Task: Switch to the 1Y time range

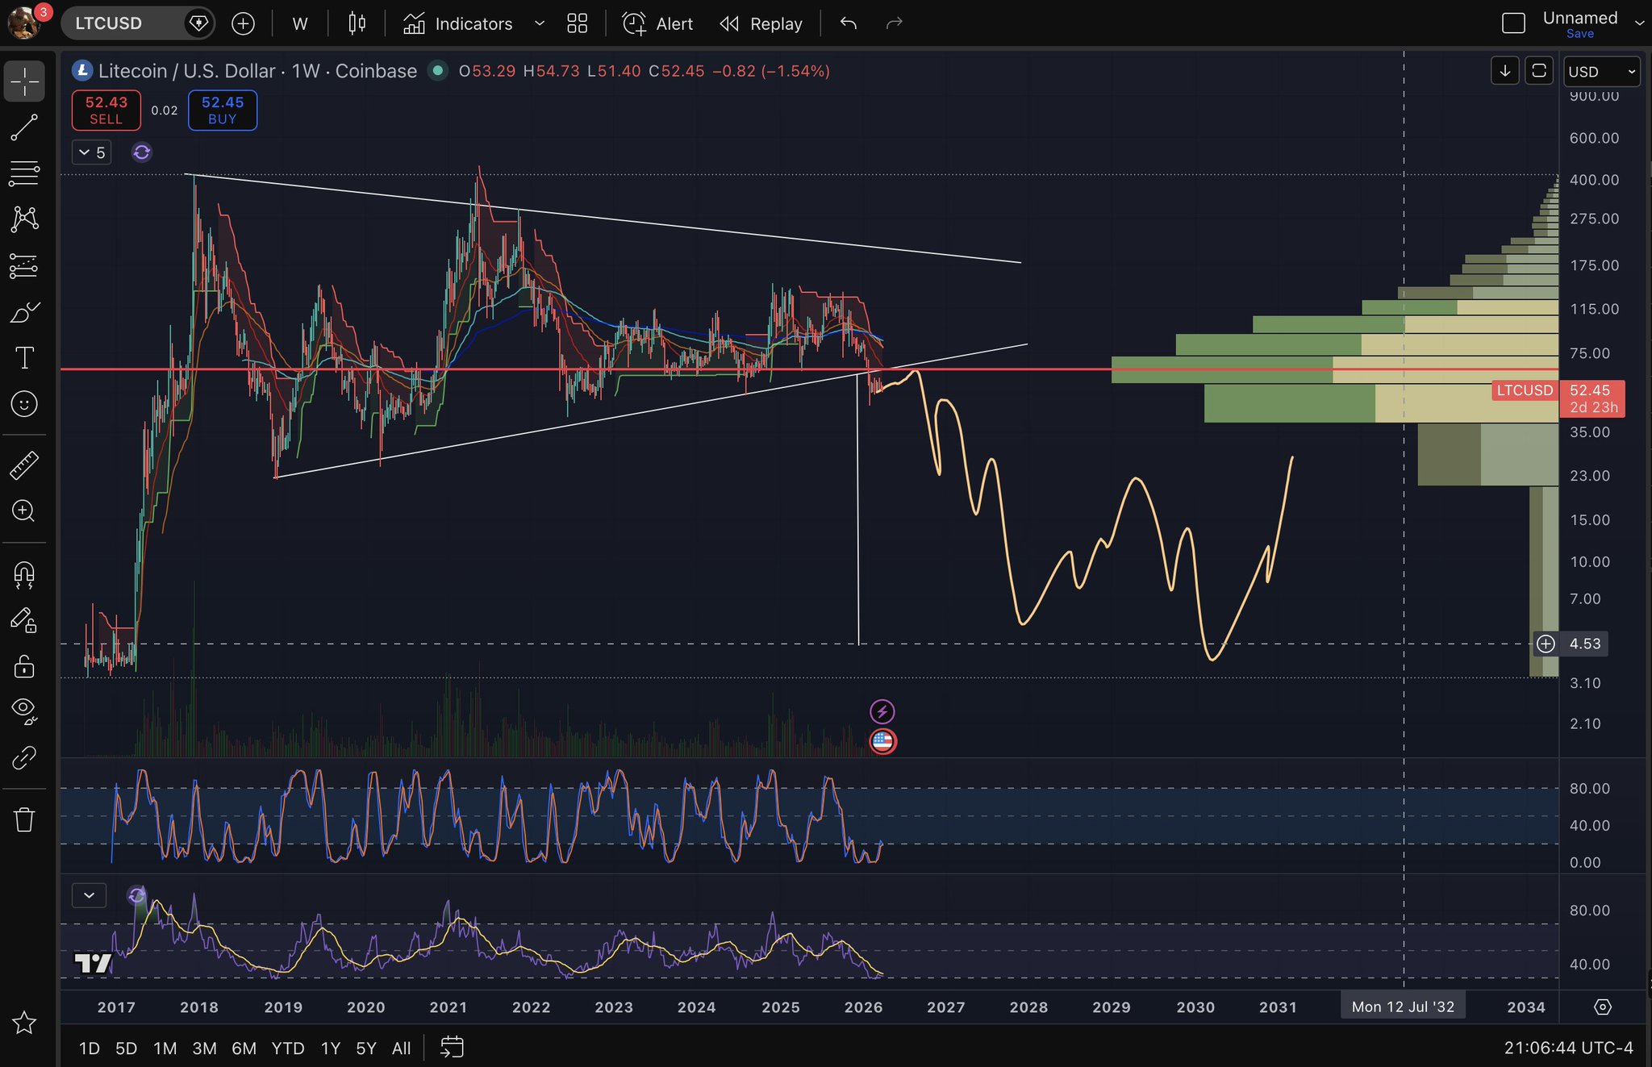Action: point(330,1048)
